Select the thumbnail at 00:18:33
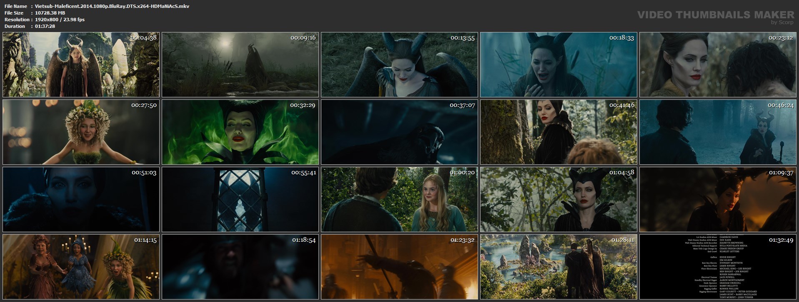This screenshot has height=302, width=799. pyautogui.click(x=559, y=64)
